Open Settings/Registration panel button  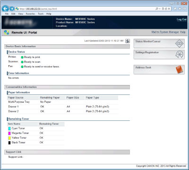click(x=159, y=54)
